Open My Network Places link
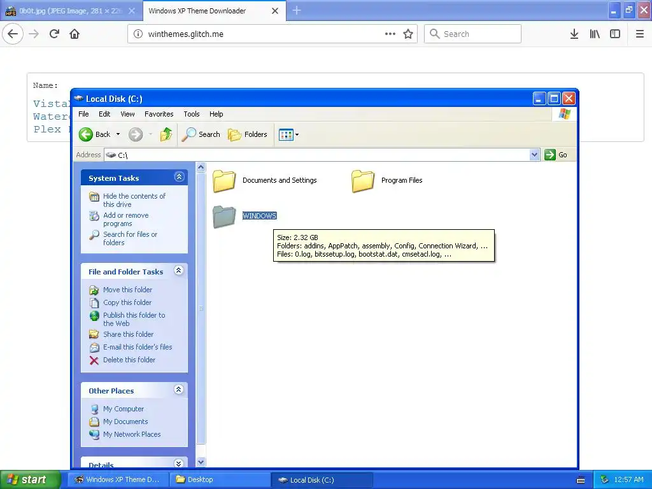The image size is (652, 489). [x=132, y=434]
